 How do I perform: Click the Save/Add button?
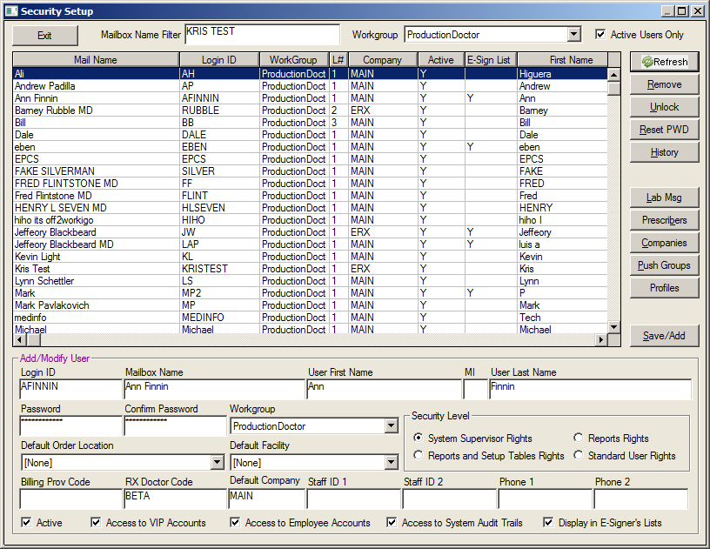pos(664,336)
